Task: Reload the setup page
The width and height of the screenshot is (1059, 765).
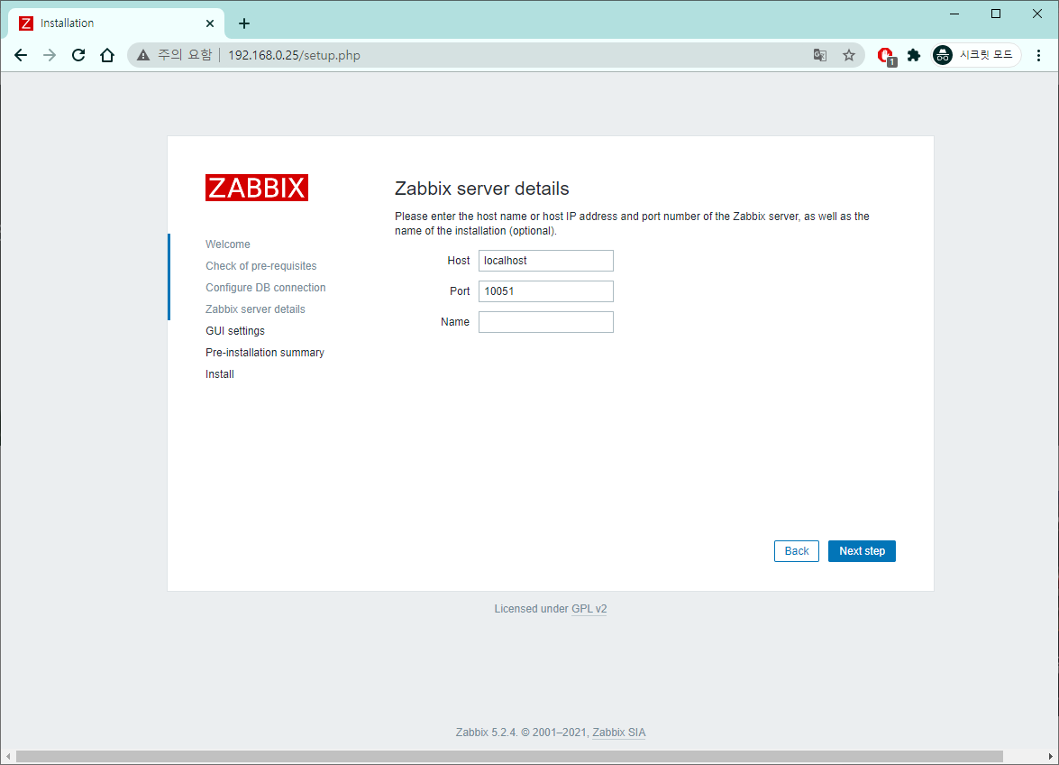Action: 78,55
